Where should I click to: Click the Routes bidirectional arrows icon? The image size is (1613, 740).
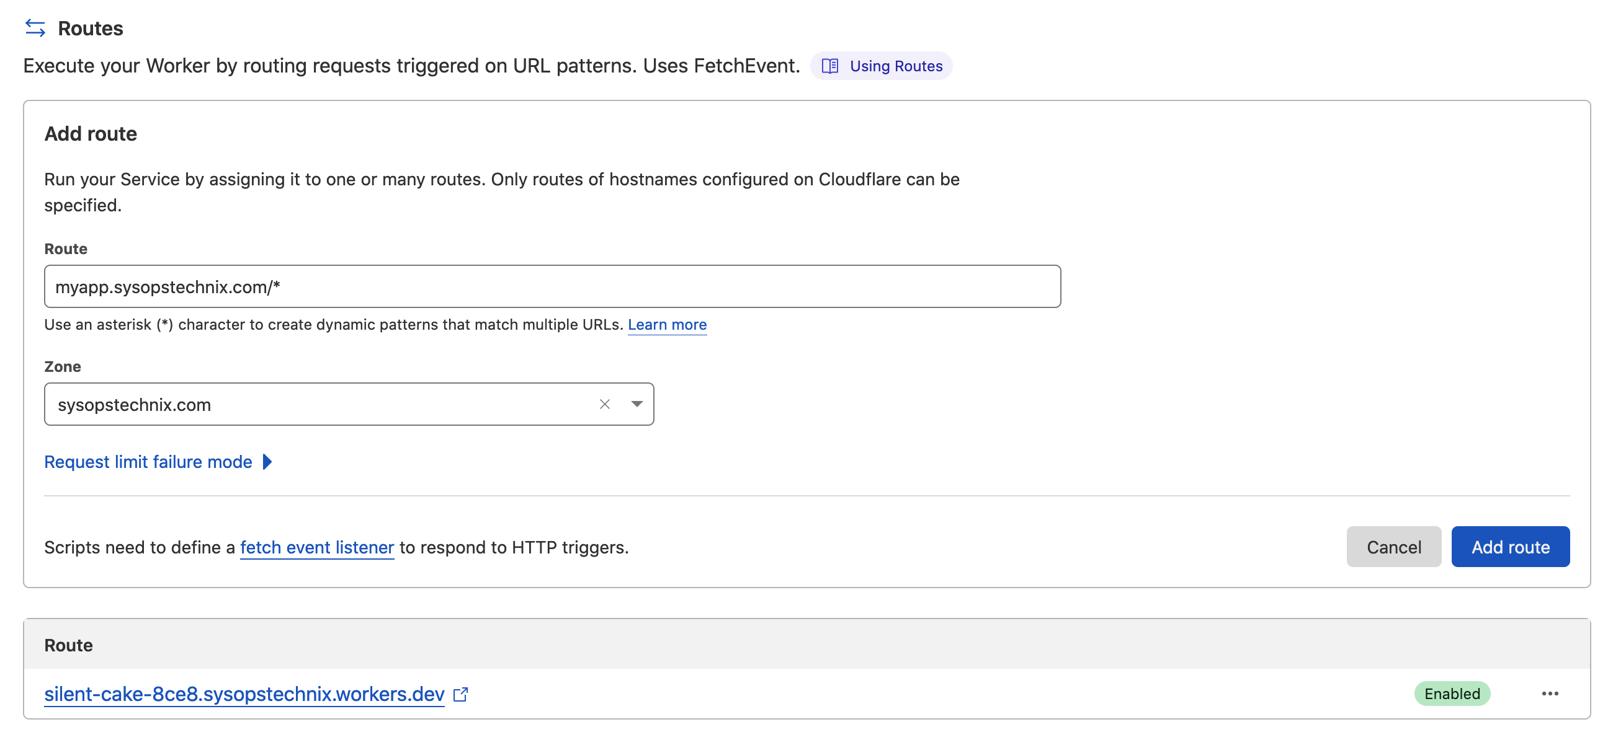35,28
